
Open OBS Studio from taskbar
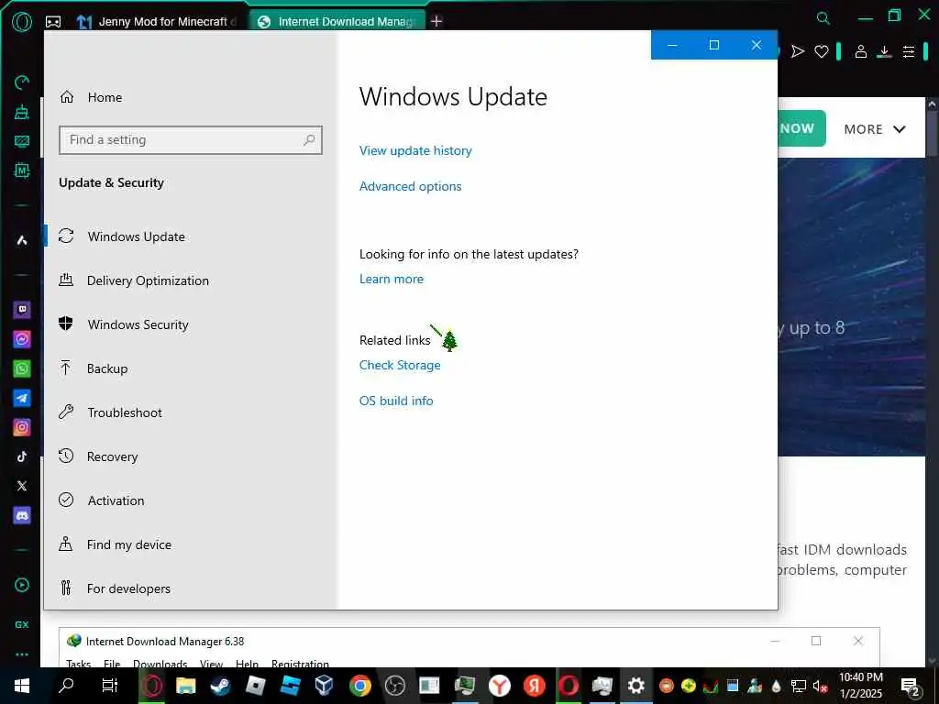click(x=394, y=686)
